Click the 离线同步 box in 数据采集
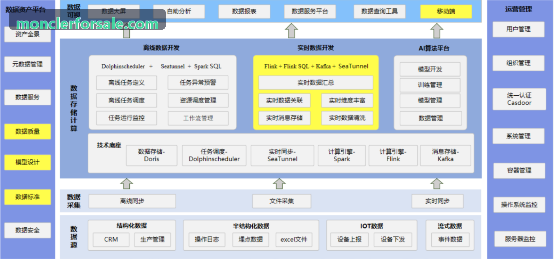The width and height of the screenshot is (554, 259). coord(132,201)
